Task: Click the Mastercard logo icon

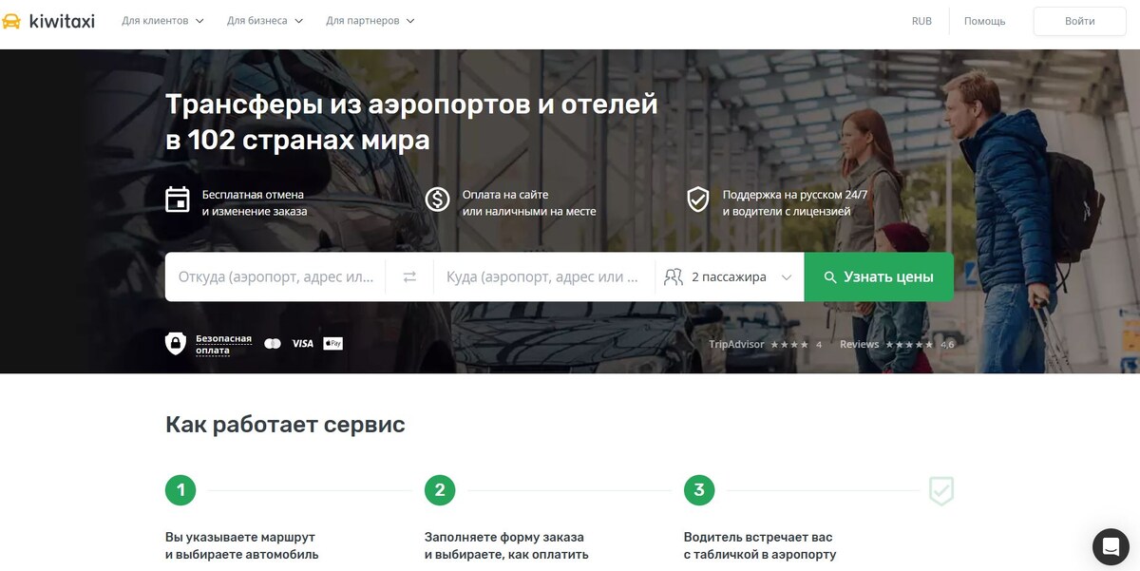Action: coord(273,343)
